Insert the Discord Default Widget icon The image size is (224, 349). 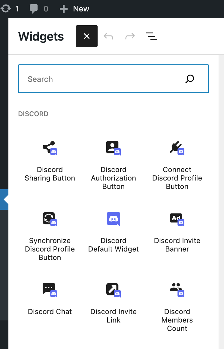(113, 219)
